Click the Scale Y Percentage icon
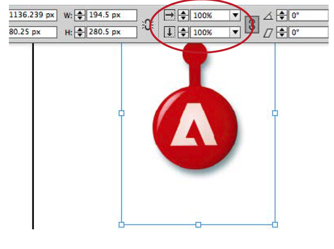The image size is (334, 249). click(170, 32)
